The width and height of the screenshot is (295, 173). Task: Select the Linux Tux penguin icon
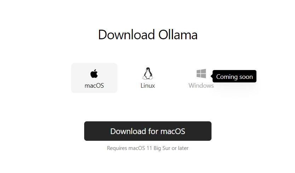point(148,74)
